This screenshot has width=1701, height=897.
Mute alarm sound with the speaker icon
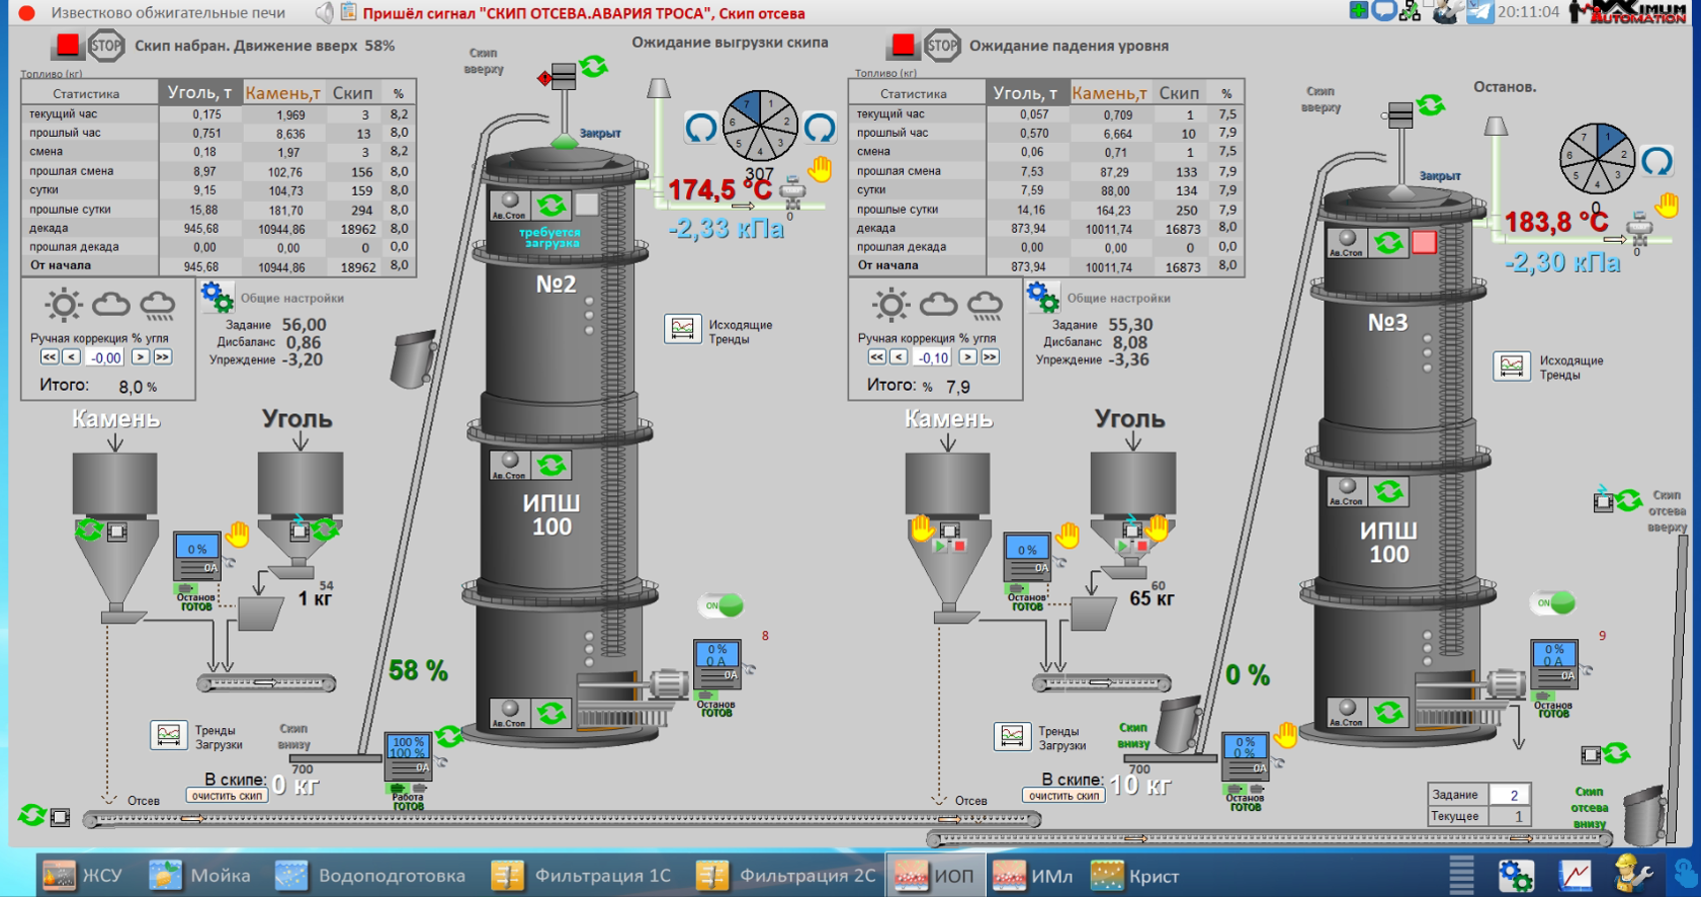click(x=325, y=13)
